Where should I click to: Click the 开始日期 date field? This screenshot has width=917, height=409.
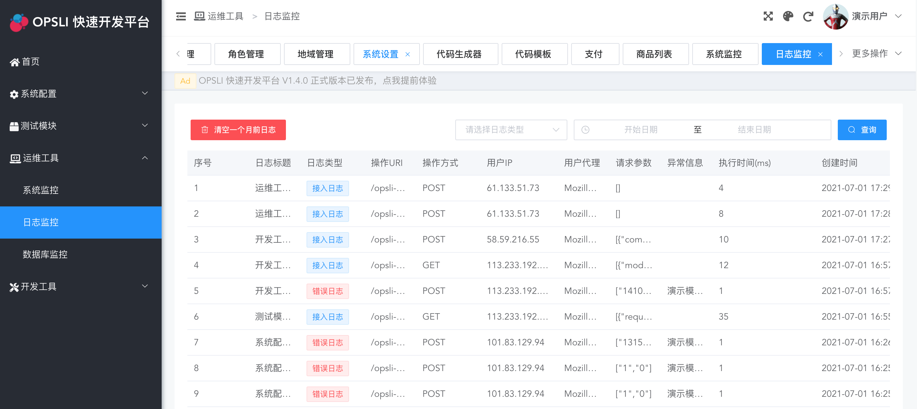click(x=640, y=130)
